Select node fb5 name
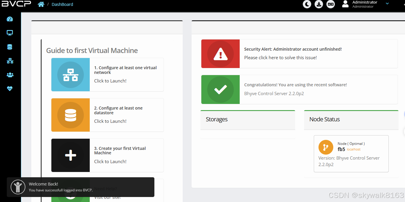Viewport: 405px width, 202px height. pyautogui.click(x=341, y=149)
